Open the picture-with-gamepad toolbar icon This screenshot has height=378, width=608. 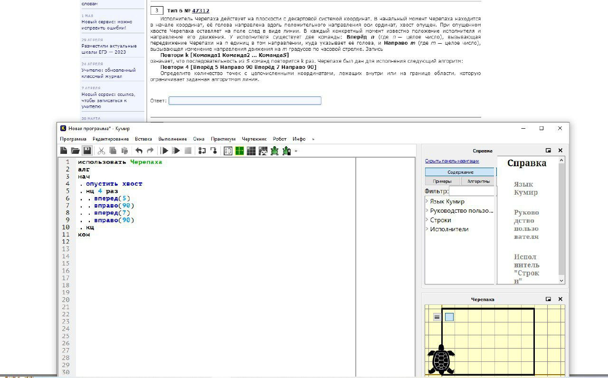[x=263, y=151]
